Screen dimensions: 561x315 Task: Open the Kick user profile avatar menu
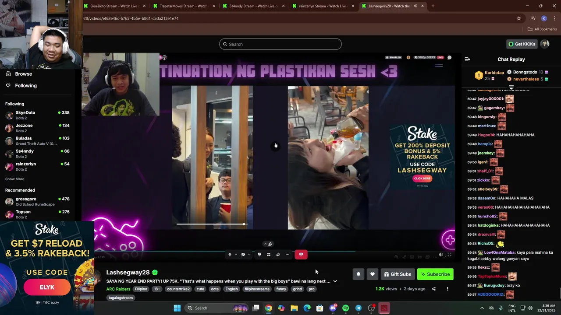click(545, 44)
